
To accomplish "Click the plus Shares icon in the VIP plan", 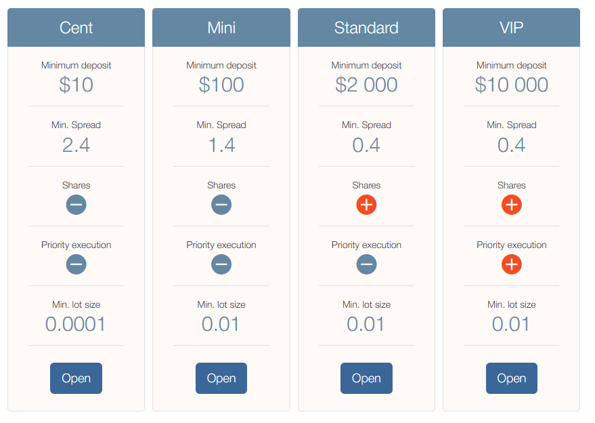I will [511, 204].
